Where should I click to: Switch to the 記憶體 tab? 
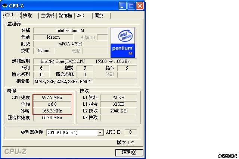click(x=66, y=16)
